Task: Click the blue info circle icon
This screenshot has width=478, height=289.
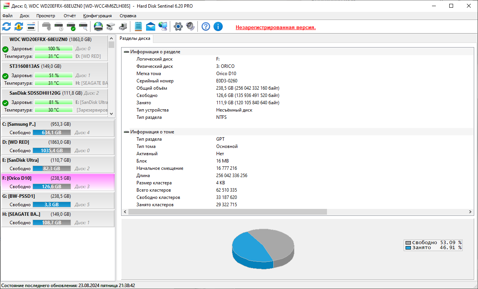Action: 218,26
